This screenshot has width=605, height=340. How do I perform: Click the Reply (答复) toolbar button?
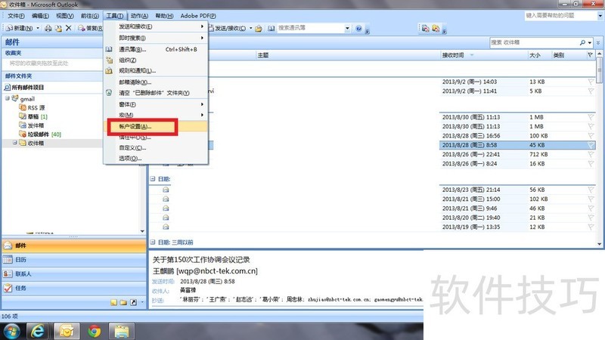(x=90, y=28)
